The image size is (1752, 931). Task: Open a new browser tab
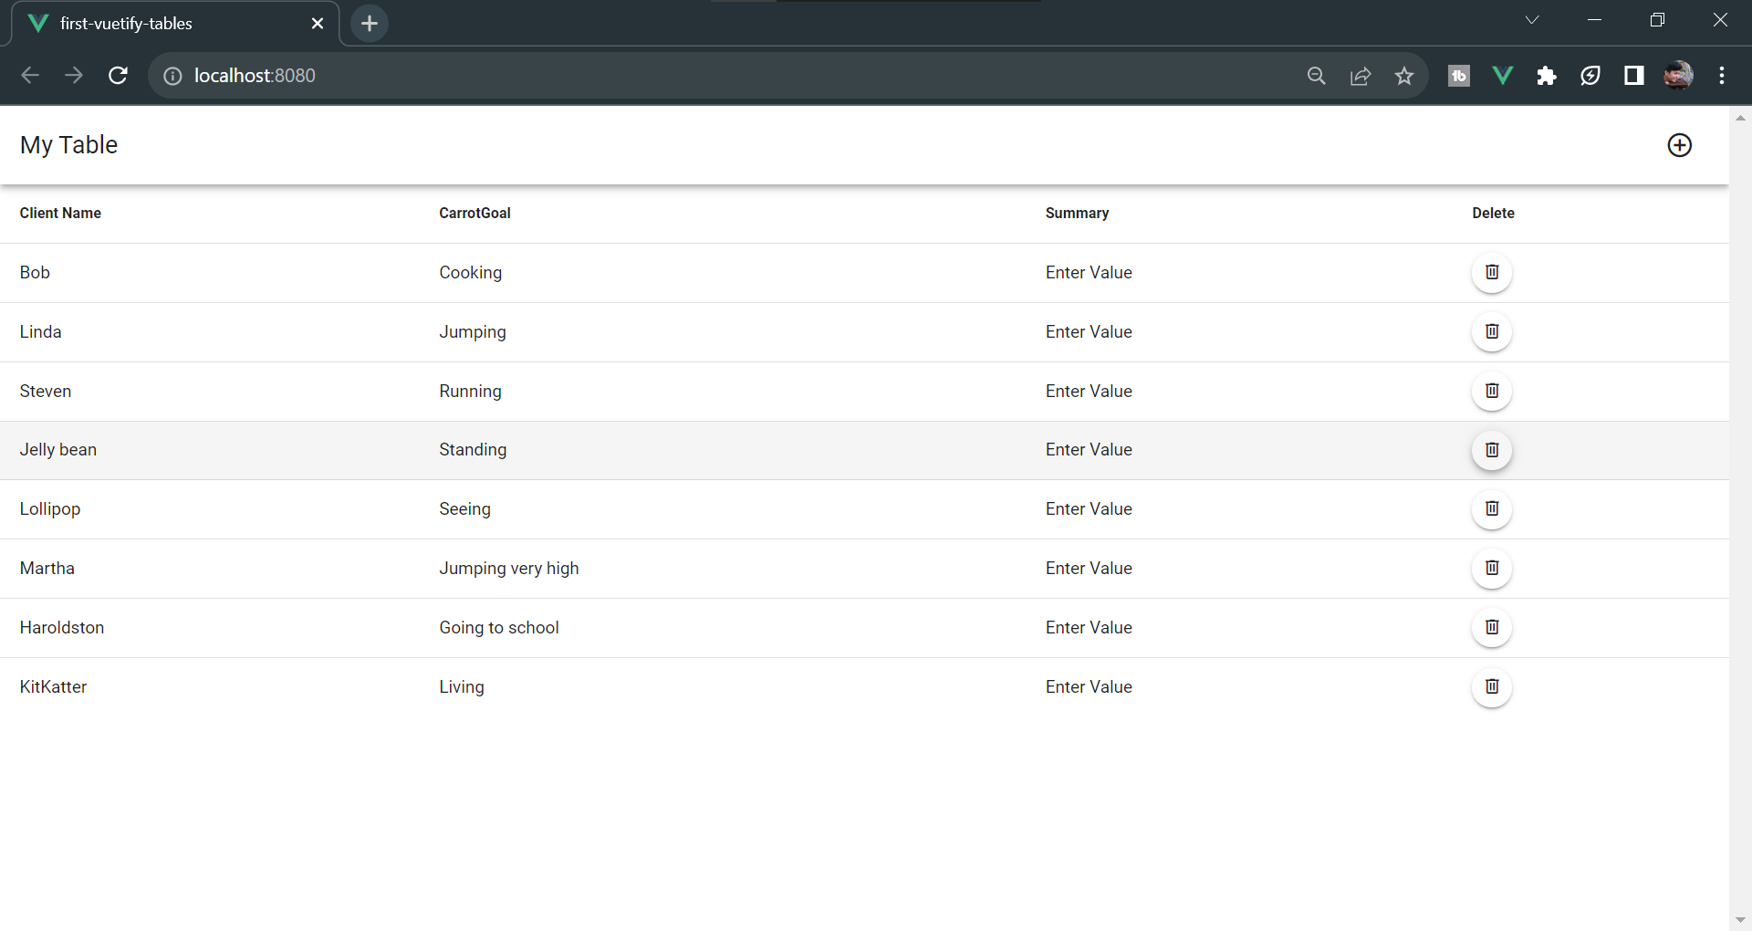coord(369,23)
